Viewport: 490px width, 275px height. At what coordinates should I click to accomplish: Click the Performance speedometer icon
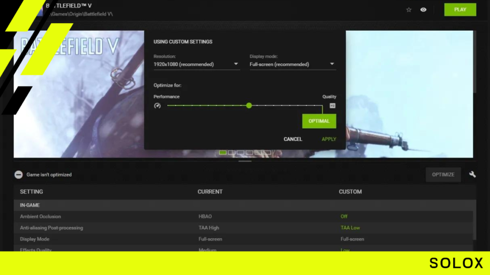[x=157, y=106]
